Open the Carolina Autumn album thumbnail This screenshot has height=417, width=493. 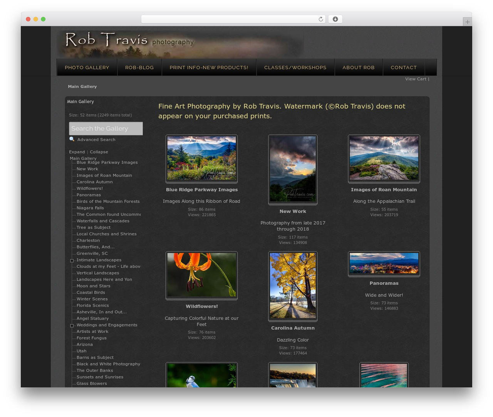293,286
